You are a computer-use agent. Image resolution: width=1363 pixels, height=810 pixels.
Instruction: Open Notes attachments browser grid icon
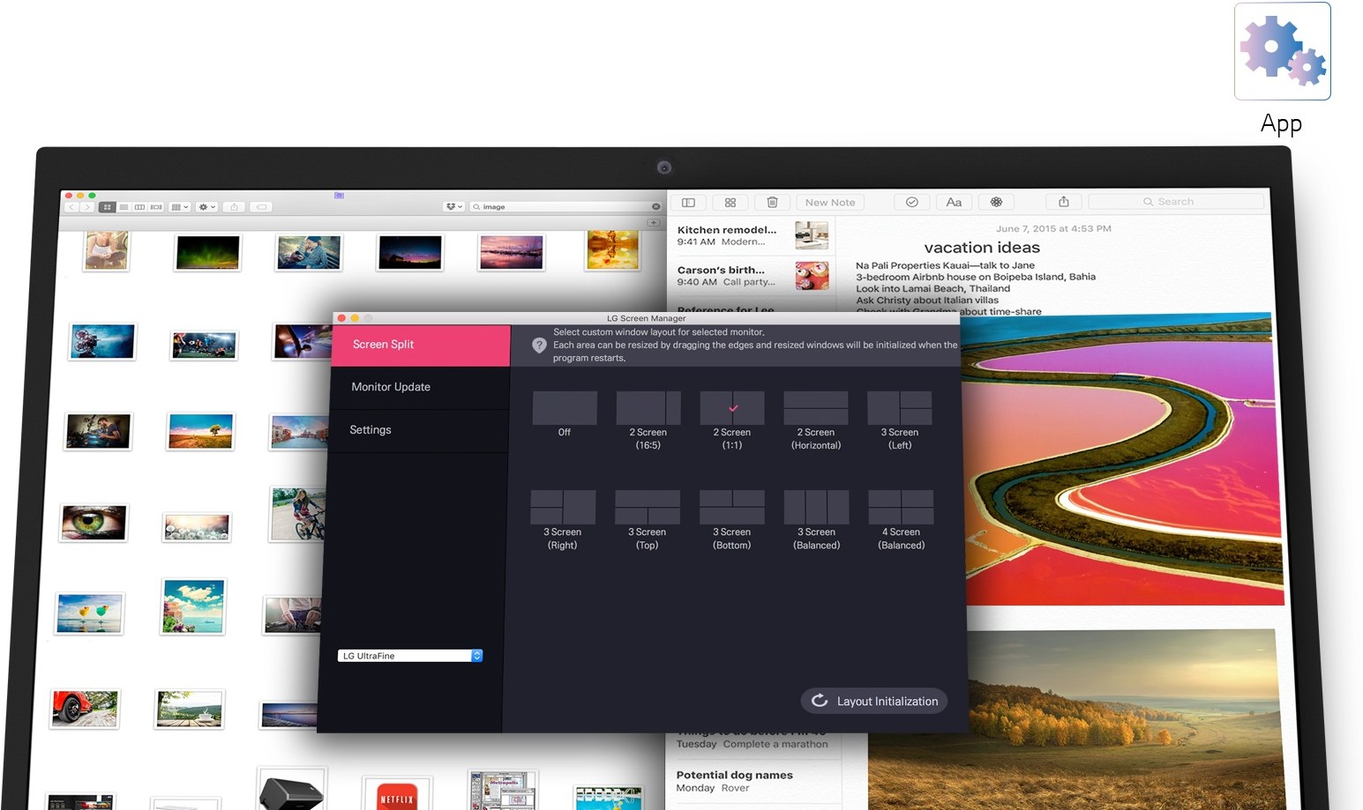pos(730,202)
